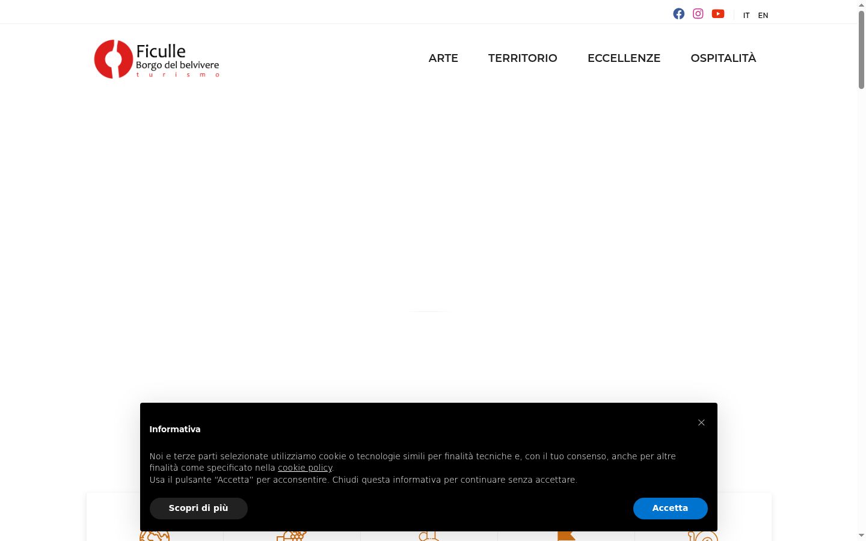
Task: Open the ARTE menu
Action: click(x=443, y=58)
